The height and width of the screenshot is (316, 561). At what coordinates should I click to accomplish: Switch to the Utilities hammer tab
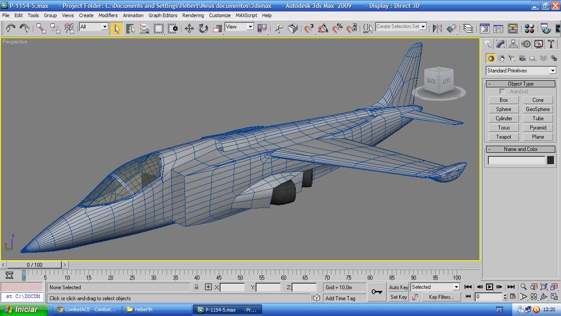(551, 44)
